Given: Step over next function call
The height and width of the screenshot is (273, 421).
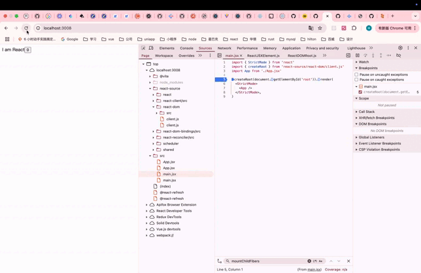Looking at the screenshot, I should (365, 56).
